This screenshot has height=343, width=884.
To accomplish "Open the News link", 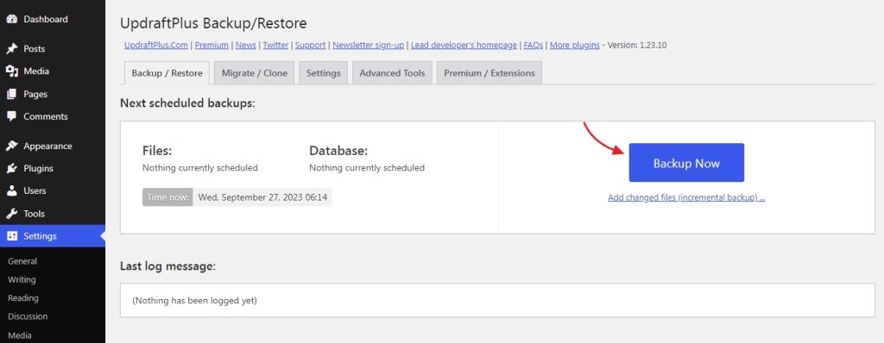I will pyautogui.click(x=246, y=45).
